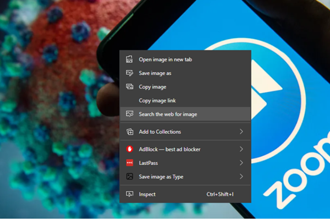Select Search the web for image
The width and height of the screenshot is (330, 220).
[x=185, y=114]
